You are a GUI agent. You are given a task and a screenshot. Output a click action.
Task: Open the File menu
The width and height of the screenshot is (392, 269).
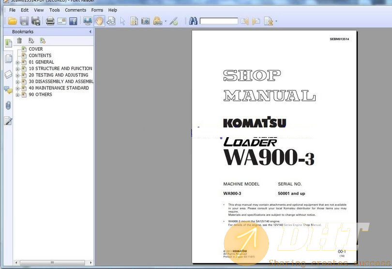click(12, 10)
